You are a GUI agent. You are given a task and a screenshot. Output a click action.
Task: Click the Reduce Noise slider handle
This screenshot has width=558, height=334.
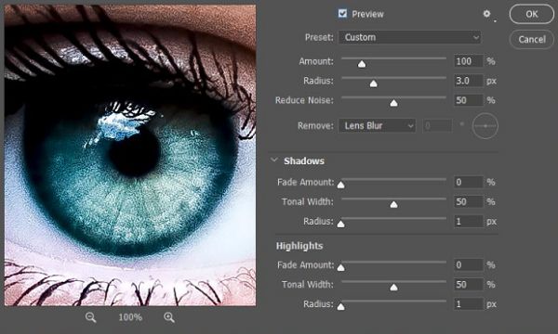pos(393,103)
